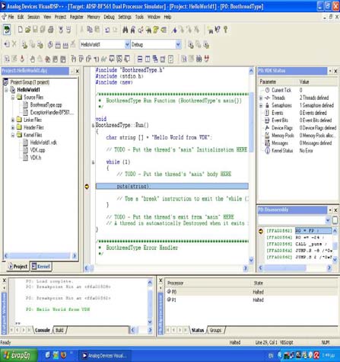Click the Kernel Status row
The image size is (340, 362).
point(298,151)
